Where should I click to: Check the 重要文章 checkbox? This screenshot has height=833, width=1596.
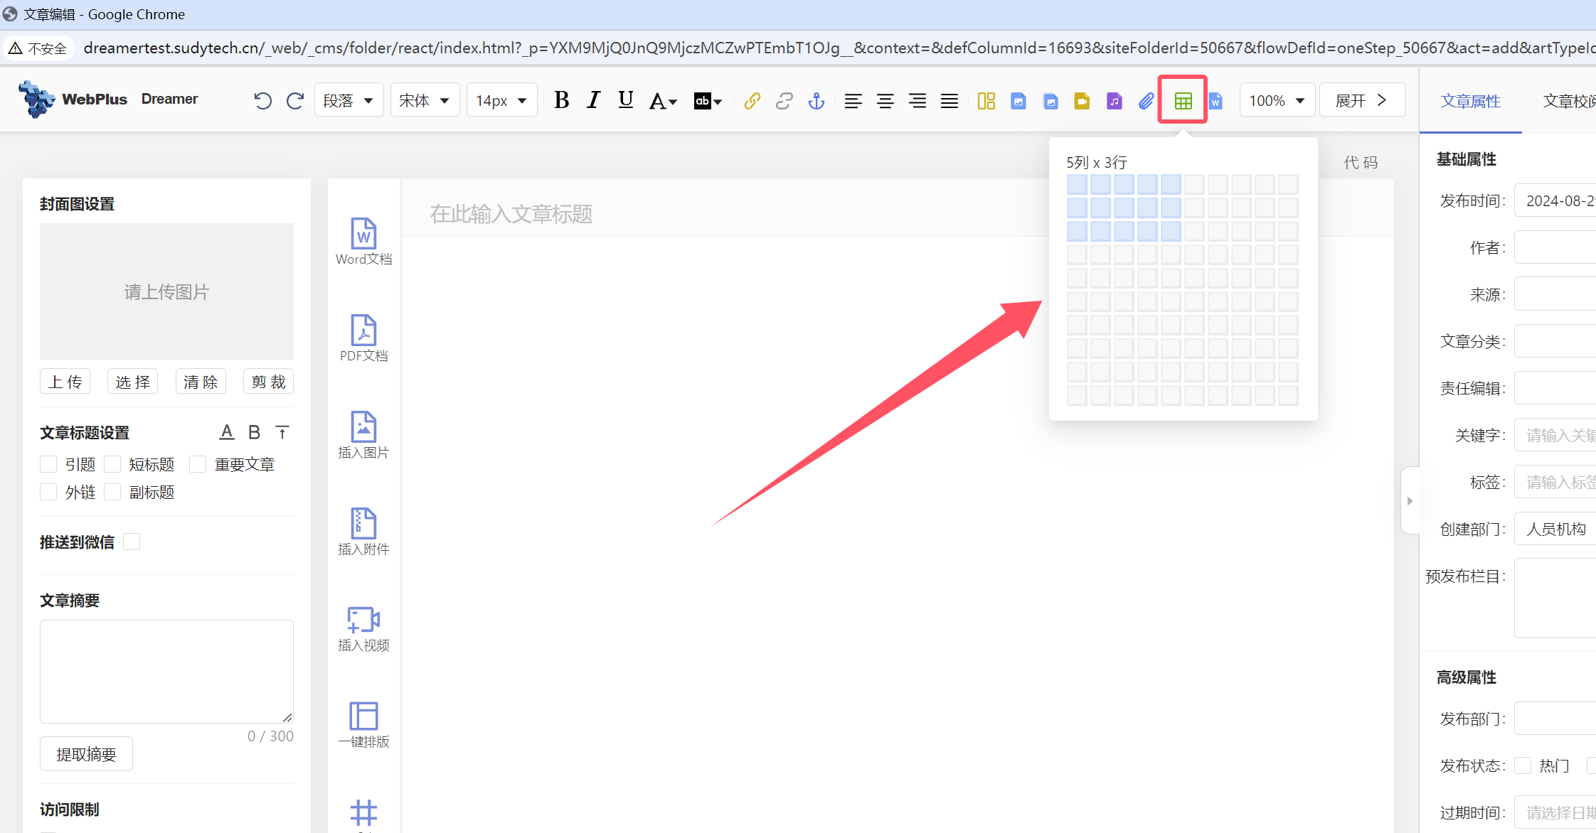coord(198,464)
